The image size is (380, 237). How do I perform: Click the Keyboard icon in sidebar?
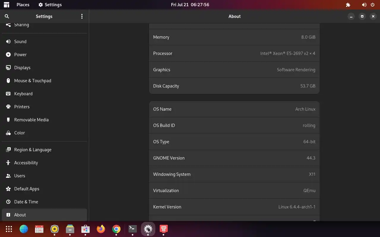[x=8, y=94]
